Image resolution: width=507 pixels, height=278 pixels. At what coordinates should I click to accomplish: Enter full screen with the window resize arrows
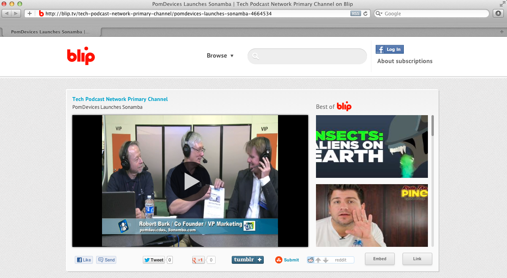coord(502,4)
